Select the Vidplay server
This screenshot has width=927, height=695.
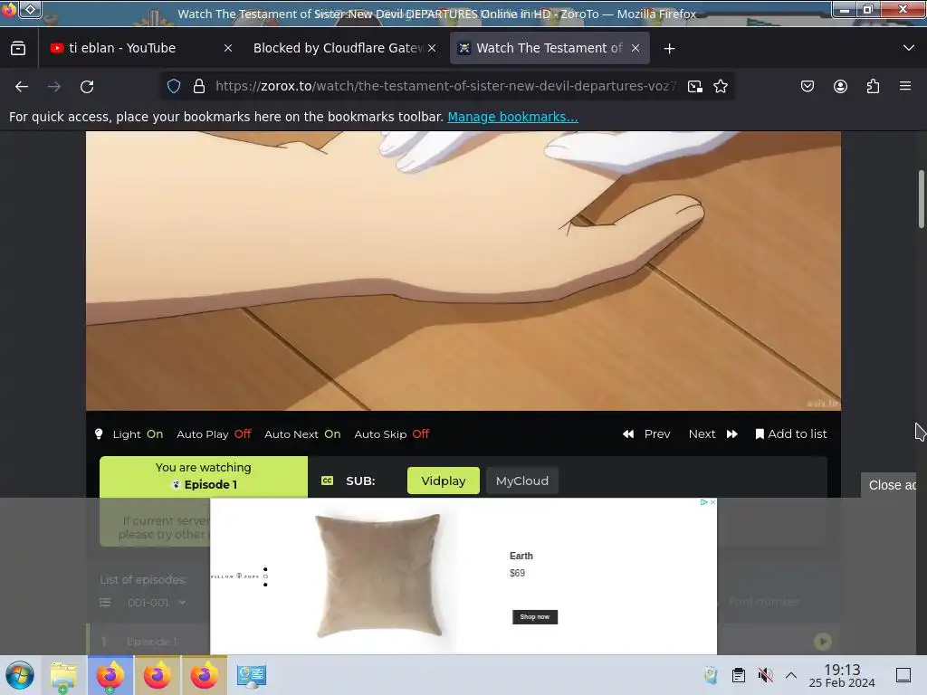[444, 481]
